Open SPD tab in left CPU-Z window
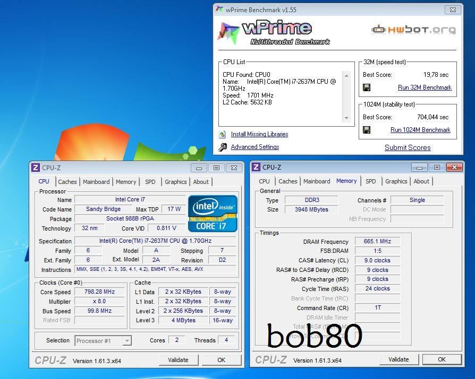The image size is (475, 379). pyautogui.click(x=150, y=182)
